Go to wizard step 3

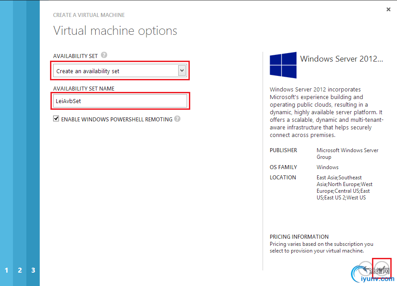tap(33, 270)
